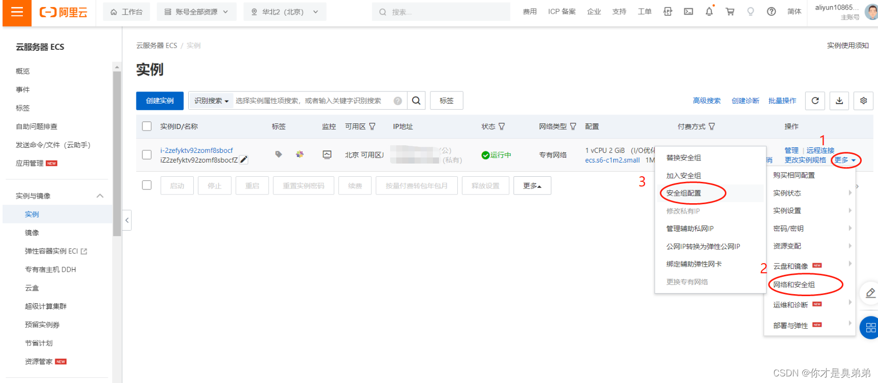Collapse the 实例与镜像 sidebar section
This screenshot has height=383, width=878.
100,196
